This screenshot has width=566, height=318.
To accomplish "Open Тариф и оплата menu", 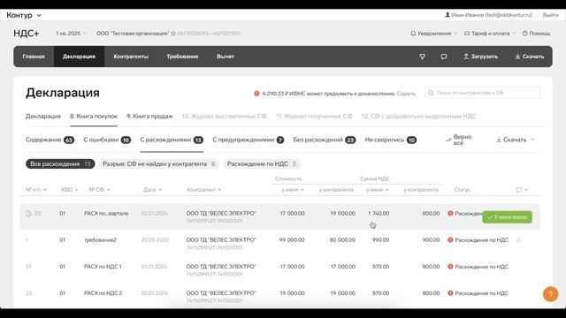I will [489, 34].
